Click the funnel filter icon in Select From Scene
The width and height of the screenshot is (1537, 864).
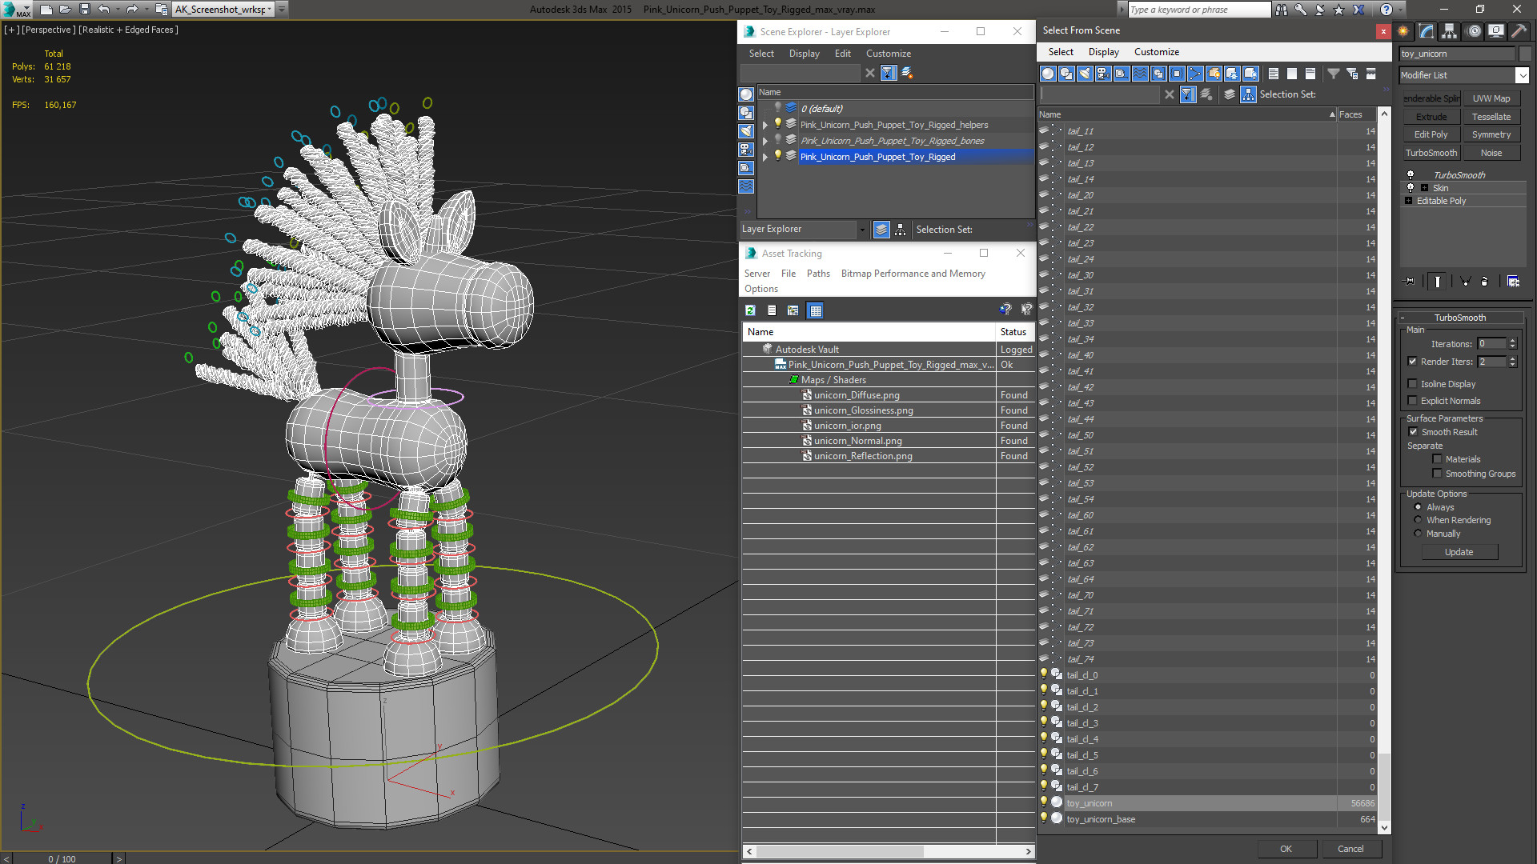[1334, 74]
